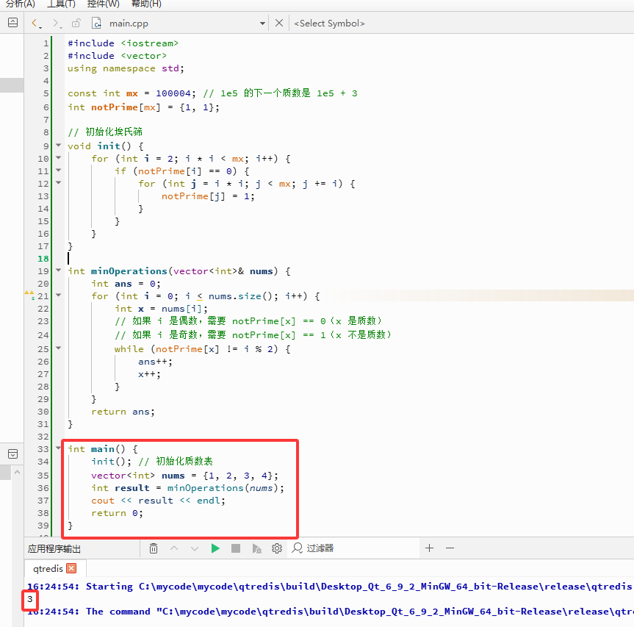The image size is (634, 627).
Task: Collapse the inner for loop at line 12
Action: click(59, 182)
